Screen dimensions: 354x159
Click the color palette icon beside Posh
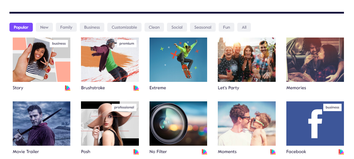[136, 152]
